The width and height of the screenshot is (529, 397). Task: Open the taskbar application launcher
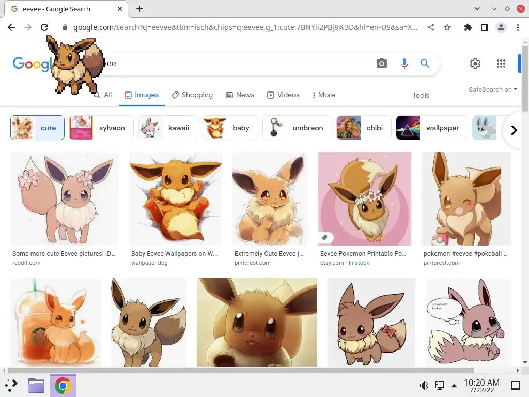(x=11, y=385)
